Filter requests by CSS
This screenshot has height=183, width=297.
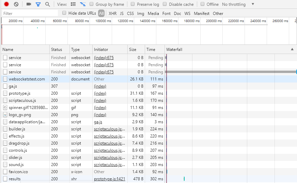[130, 13]
